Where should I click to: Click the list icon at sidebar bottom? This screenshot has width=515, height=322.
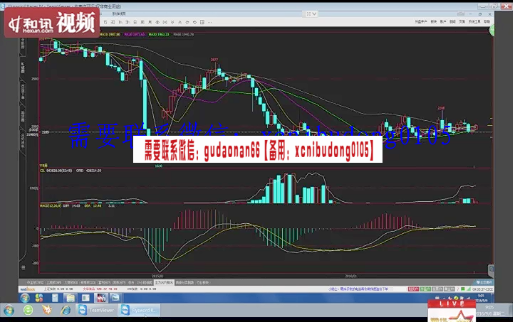pos(23,268)
